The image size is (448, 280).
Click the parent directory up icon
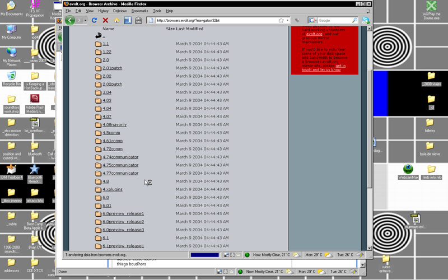coord(99,36)
